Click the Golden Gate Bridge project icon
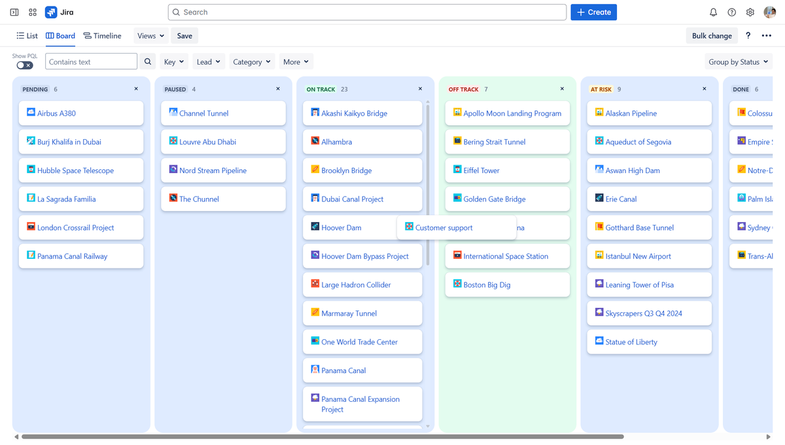 click(x=457, y=198)
